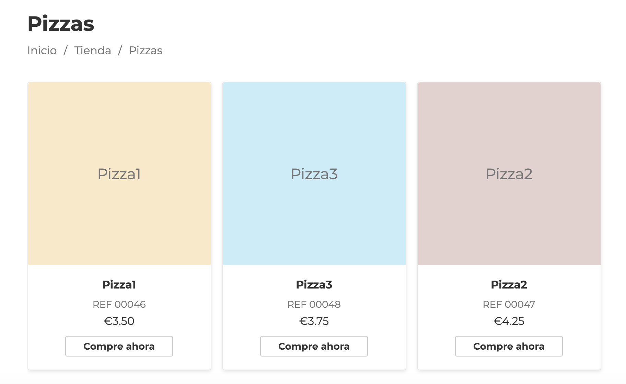Click the slash between Tienda and Pizzas
Viewport: 626px width, 384px height.
pos(120,50)
